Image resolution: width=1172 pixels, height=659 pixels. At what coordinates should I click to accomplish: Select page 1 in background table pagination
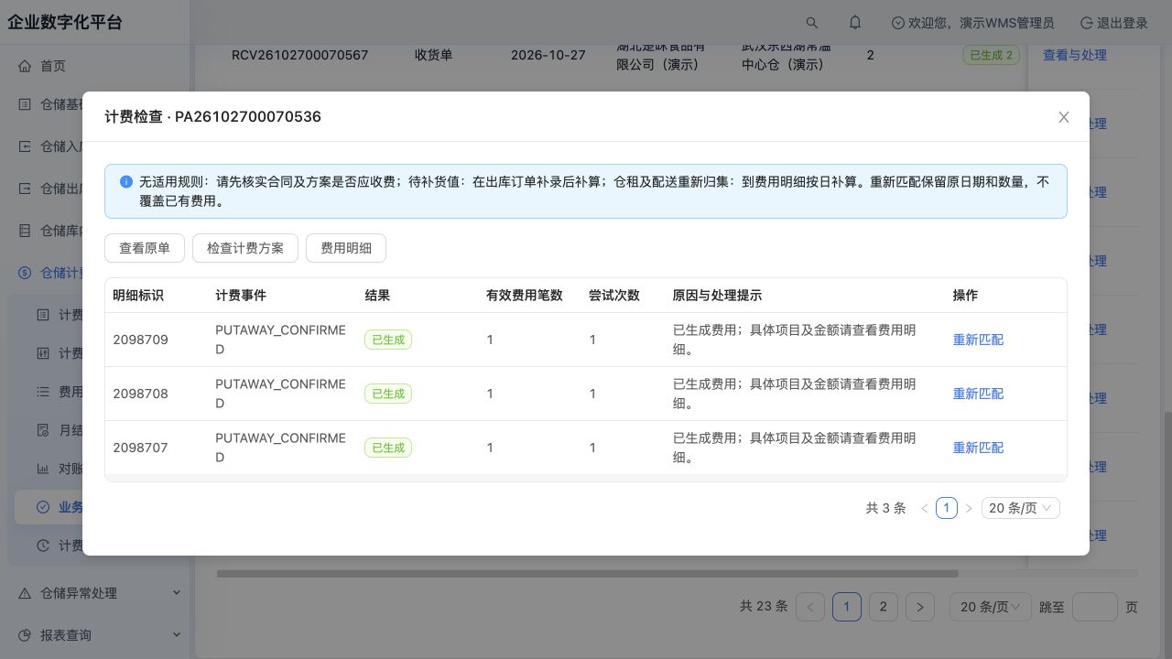[847, 607]
